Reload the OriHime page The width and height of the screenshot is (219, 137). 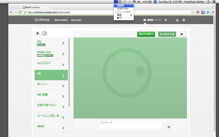tap(20, 12)
